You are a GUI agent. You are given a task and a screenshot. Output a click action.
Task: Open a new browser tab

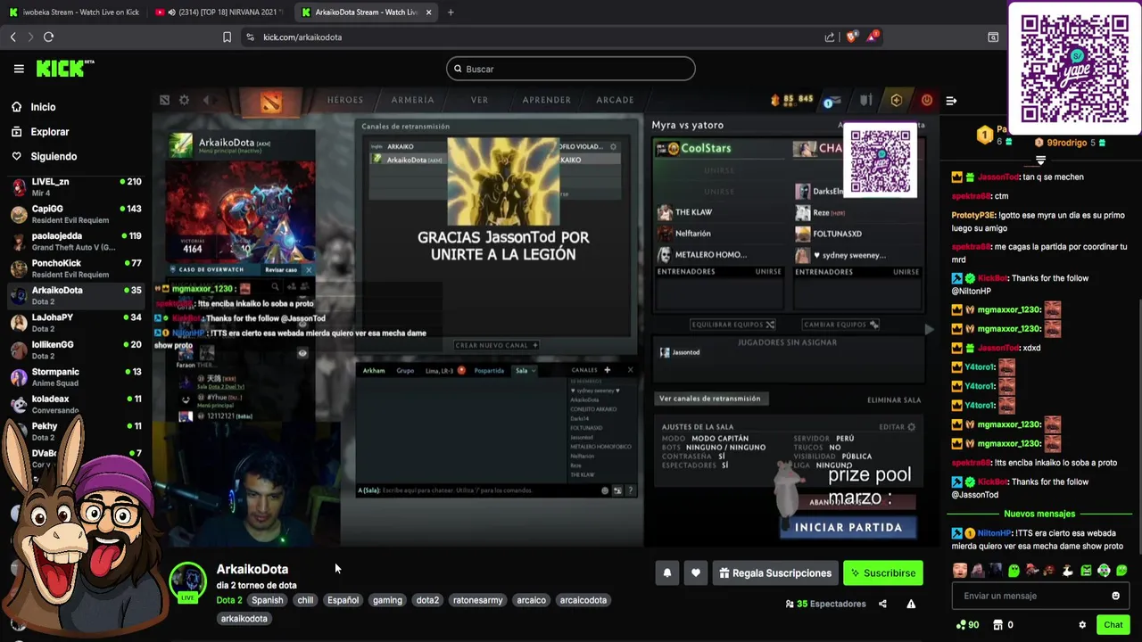point(451,12)
